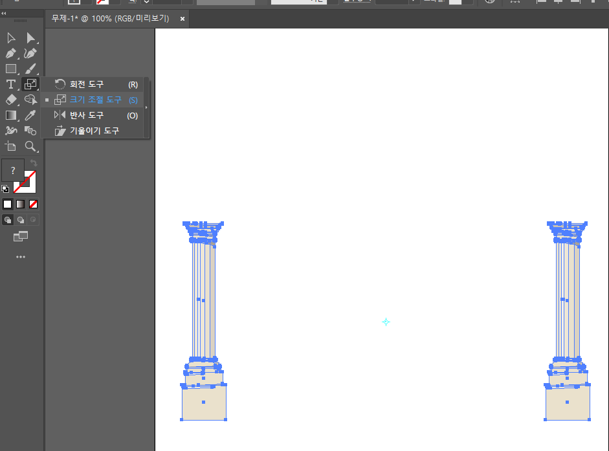The width and height of the screenshot is (609, 451).
Task: Click the Scale tool in the toolbar
Action: click(30, 84)
